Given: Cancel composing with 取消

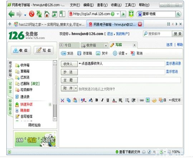Looking at the screenshot, I should coord(136,54).
